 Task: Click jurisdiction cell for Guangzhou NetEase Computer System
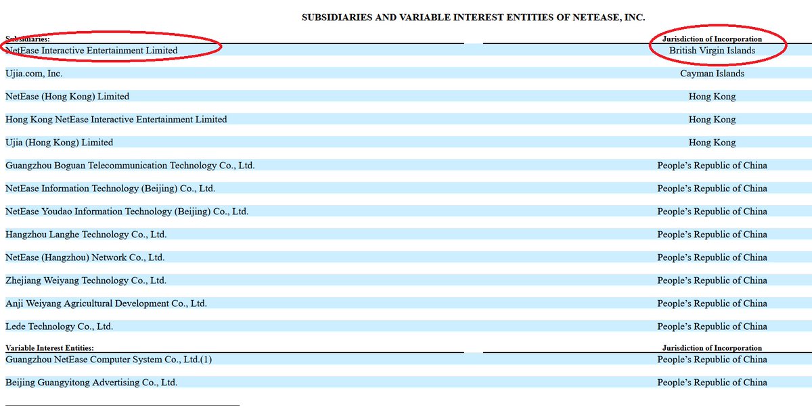(712, 359)
